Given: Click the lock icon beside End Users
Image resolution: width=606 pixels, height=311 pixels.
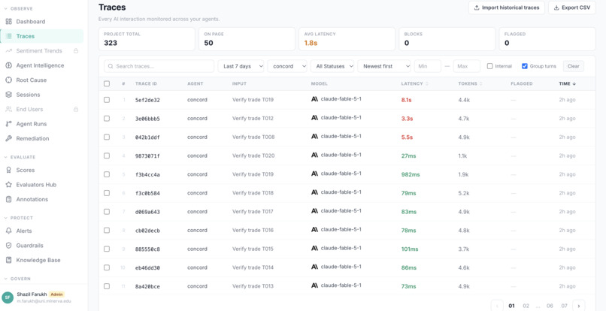Looking at the screenshot, I should [76, 110].
